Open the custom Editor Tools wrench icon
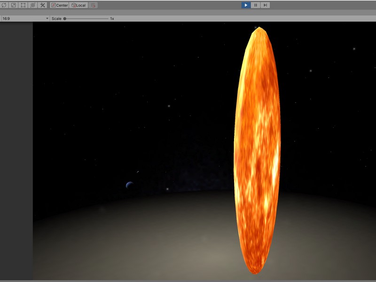 pyautogui.click(x=42, y=5)
